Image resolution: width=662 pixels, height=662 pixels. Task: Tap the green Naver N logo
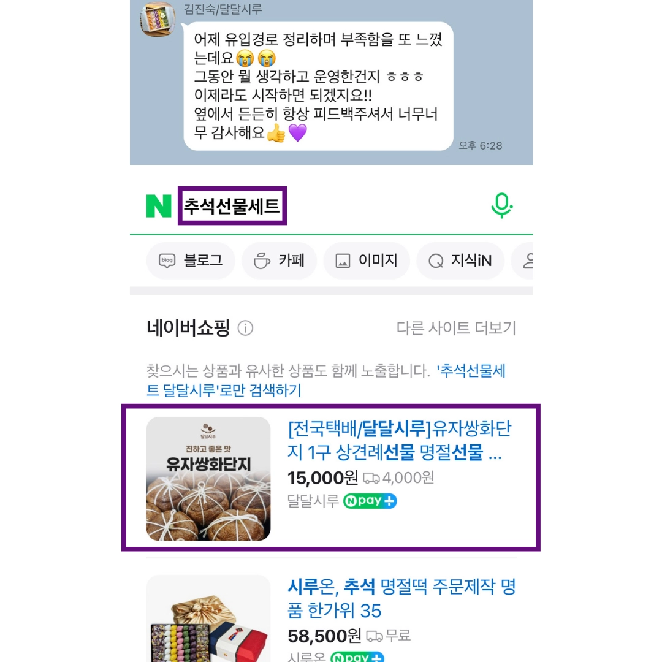(159, 206)
